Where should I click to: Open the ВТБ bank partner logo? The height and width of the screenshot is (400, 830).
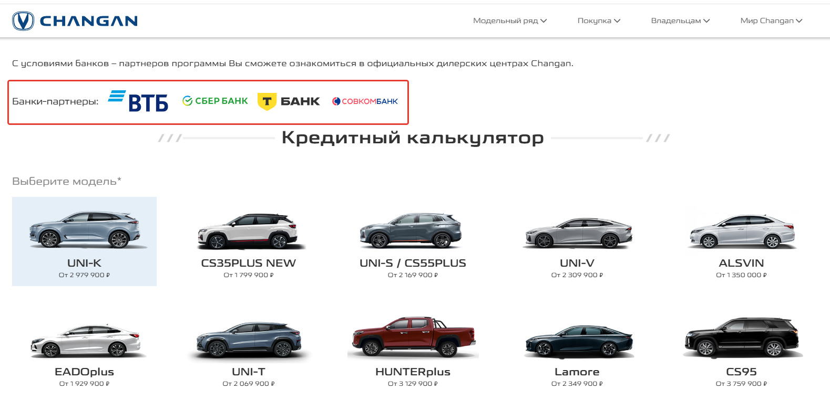(138, 101)
